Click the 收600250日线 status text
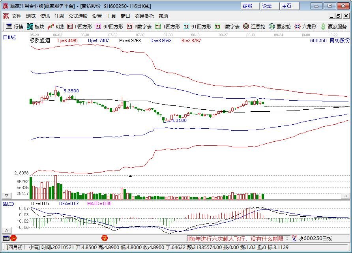Image resolution: width=352 pixels, height=253 pixels. tap(315, 238)
